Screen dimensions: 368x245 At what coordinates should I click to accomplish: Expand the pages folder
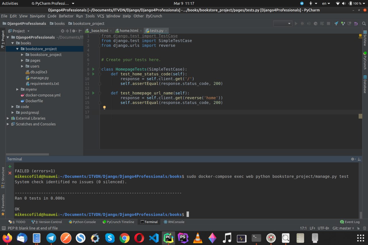click(x=22, y=61)
